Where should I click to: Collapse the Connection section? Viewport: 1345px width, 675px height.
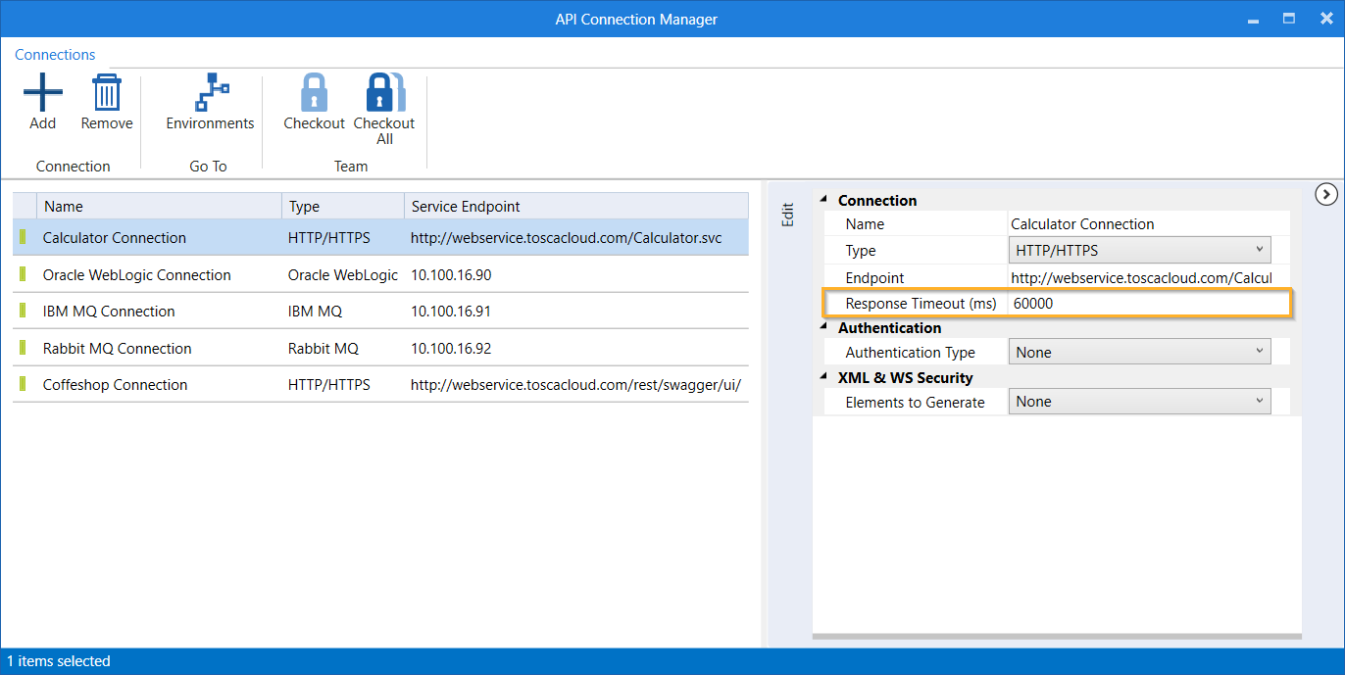pyautogui.click(x=823, y=200)
